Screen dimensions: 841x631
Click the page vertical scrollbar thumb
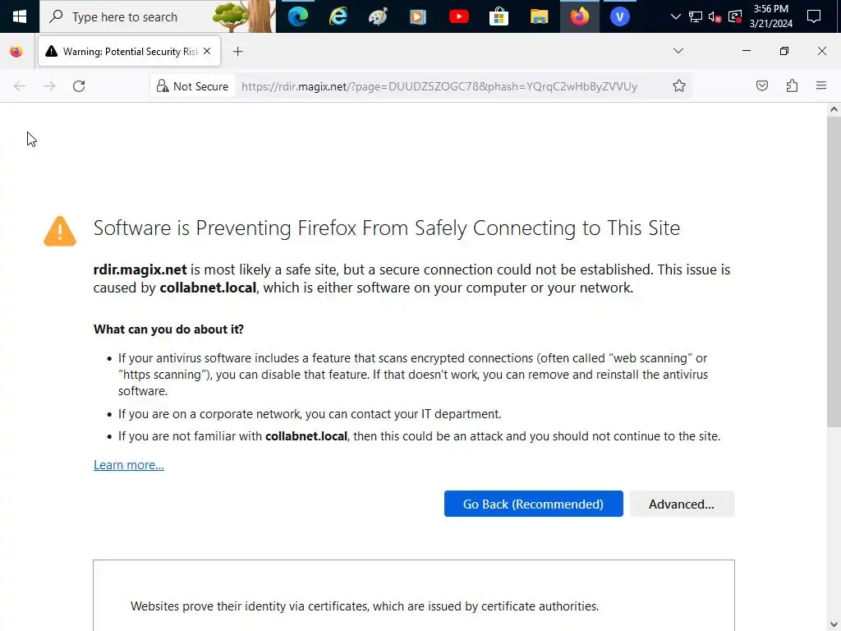834,271
